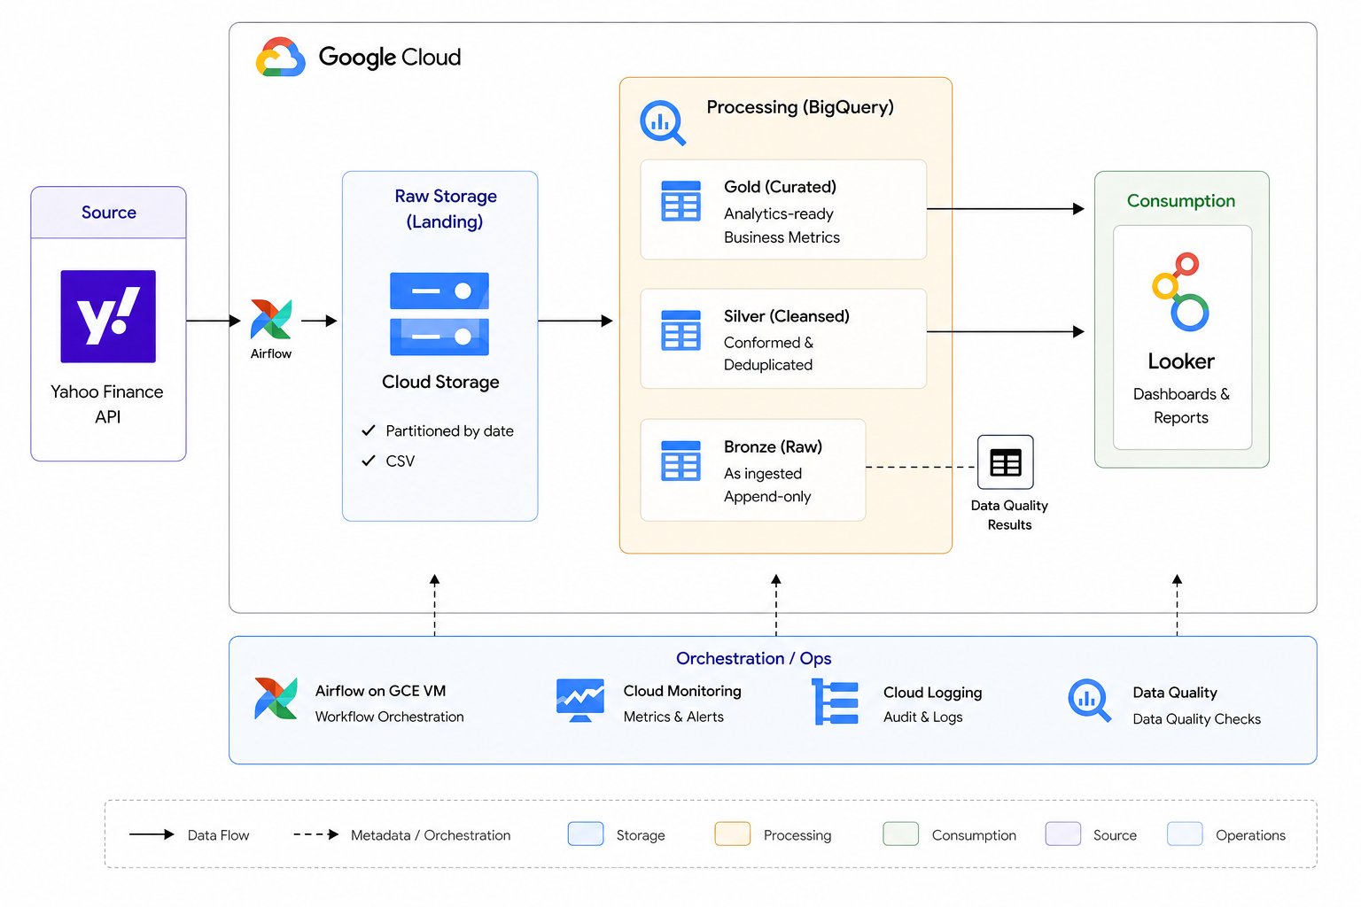Click the Storage legend color swatch

point(586,834)
